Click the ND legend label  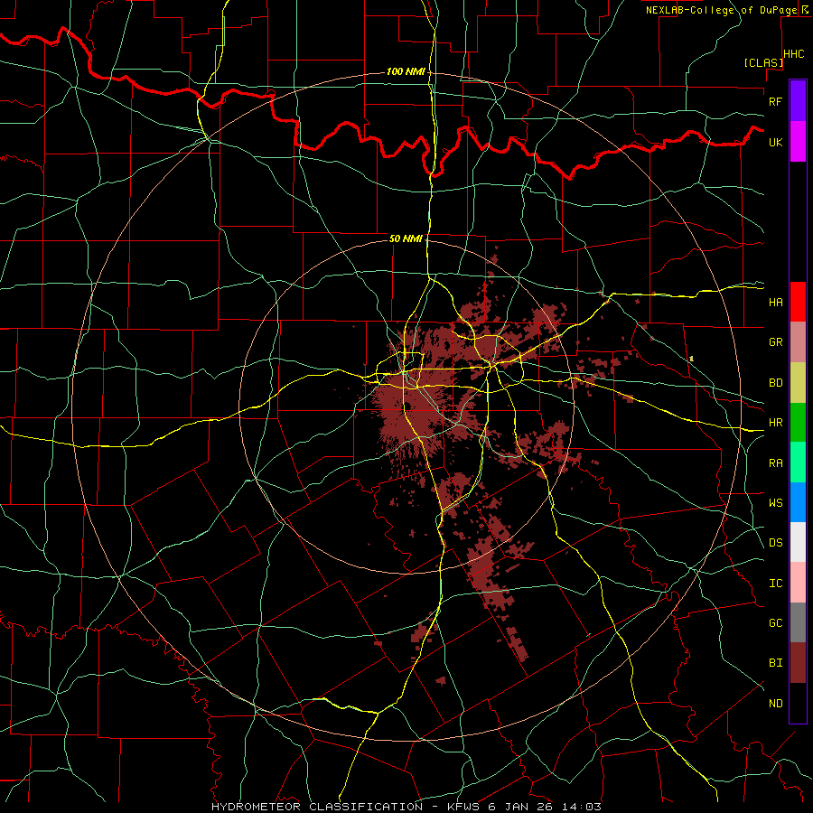pos(775,703)
